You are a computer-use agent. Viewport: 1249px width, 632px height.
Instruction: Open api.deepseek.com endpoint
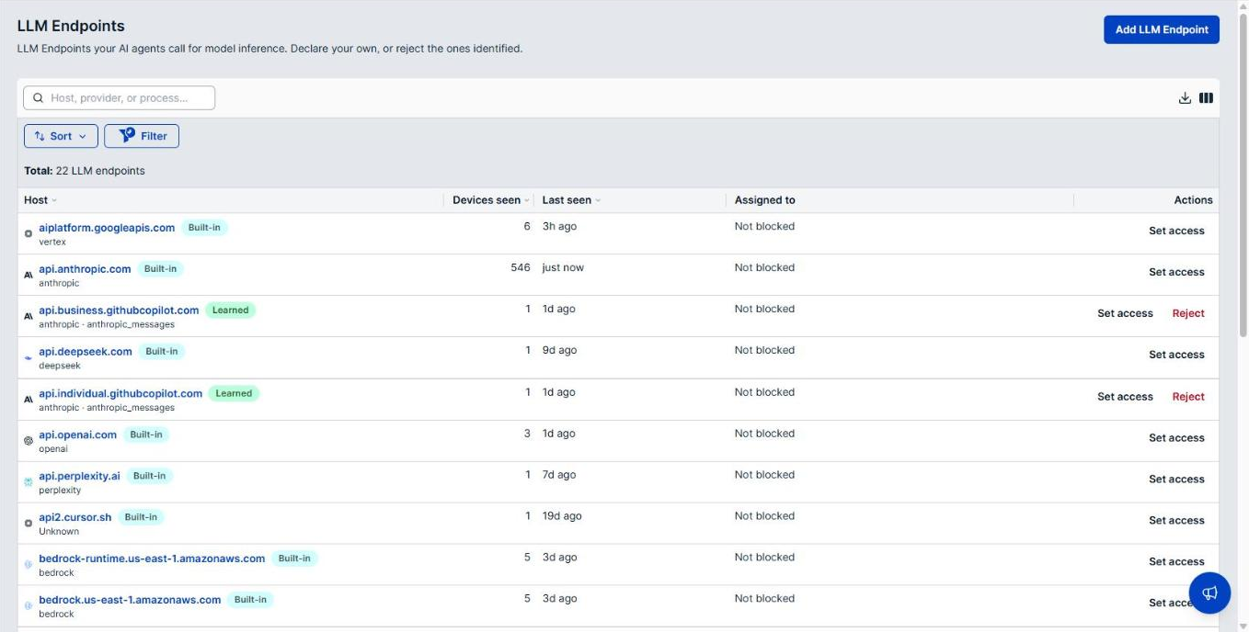point(86,352)
